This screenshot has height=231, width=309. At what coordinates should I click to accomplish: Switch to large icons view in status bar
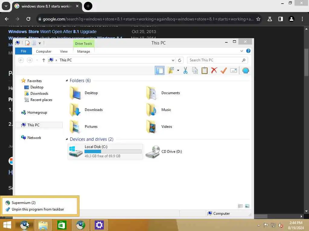(247, 206)
